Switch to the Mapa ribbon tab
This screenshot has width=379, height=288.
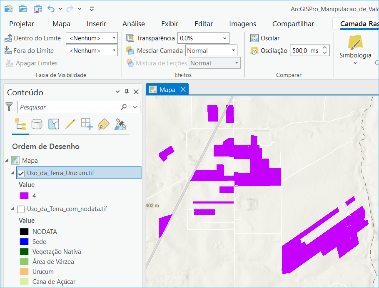click(61, 24)
